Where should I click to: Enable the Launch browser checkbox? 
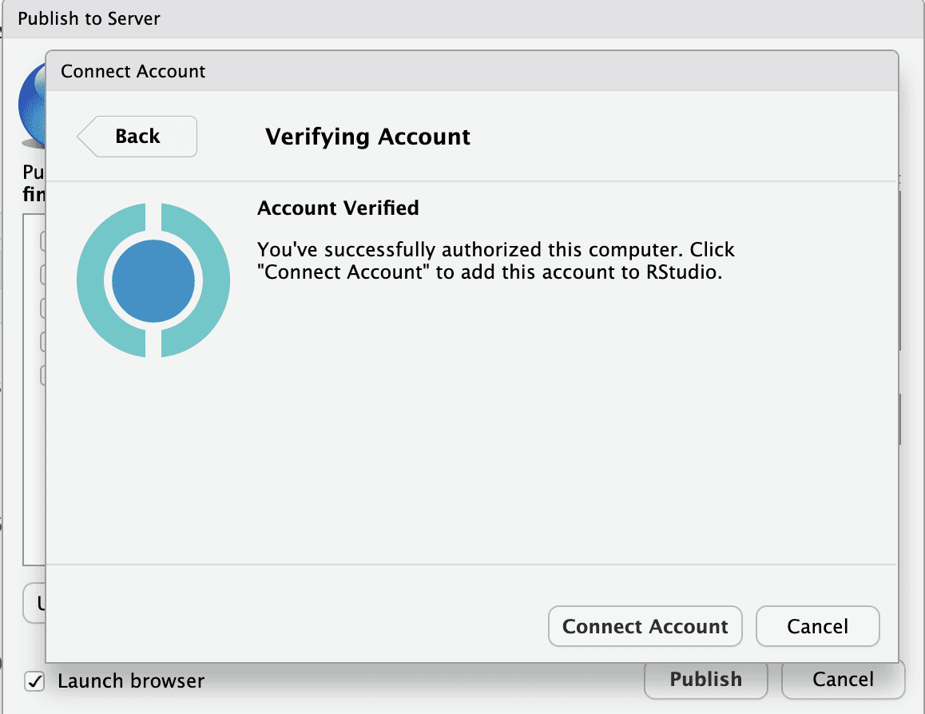point(34,680)
